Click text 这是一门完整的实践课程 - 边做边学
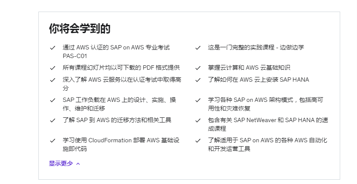 coord(256,47)
